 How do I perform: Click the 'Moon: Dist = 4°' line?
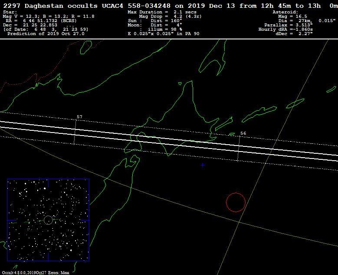(155, 25)
